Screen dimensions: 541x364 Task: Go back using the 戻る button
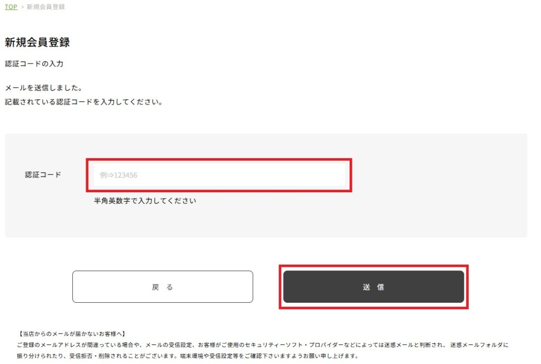[x=163, y=287]
